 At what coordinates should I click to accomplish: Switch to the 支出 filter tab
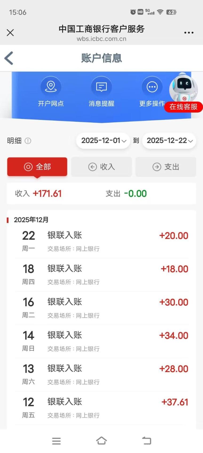click(x=166, y=167)
